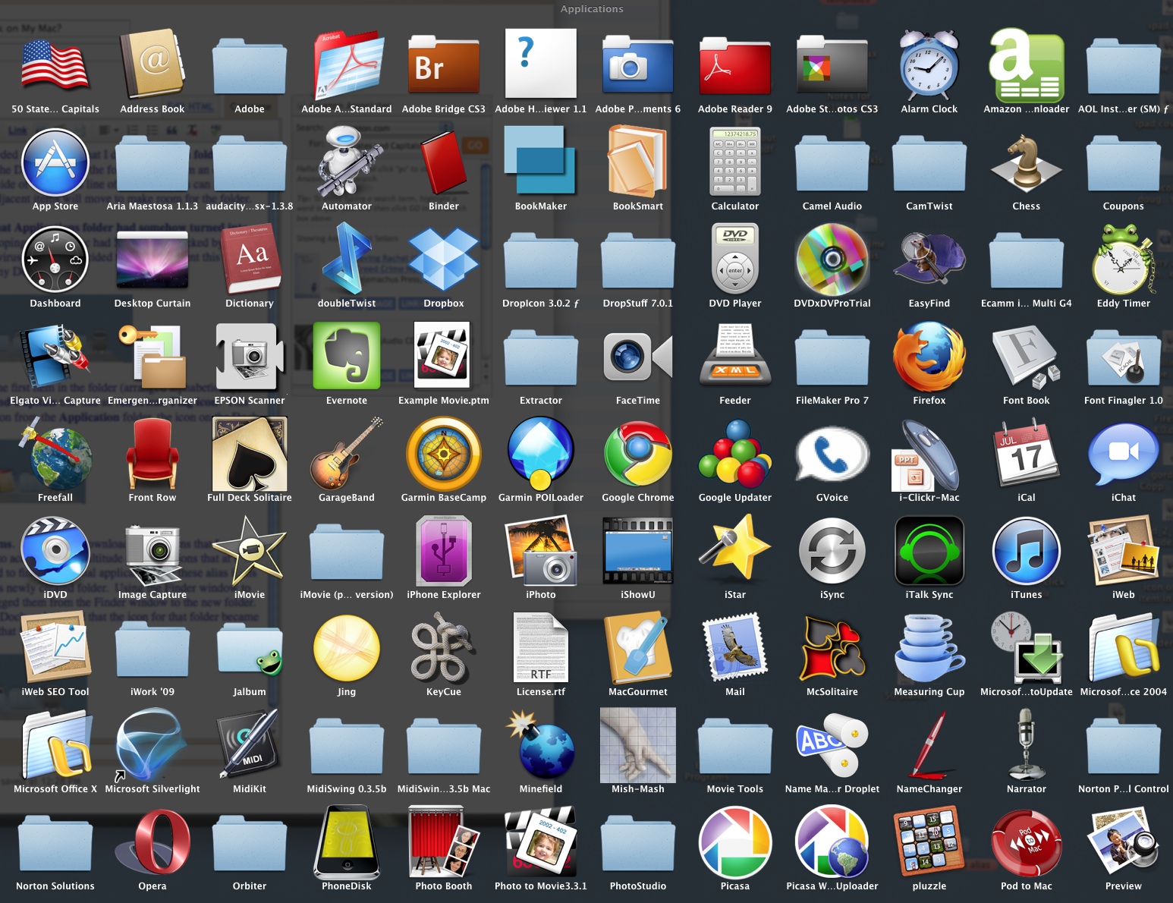
Task: Open Pod to Mac icon
Action: pyautogui.click(x=1027, y=842)
